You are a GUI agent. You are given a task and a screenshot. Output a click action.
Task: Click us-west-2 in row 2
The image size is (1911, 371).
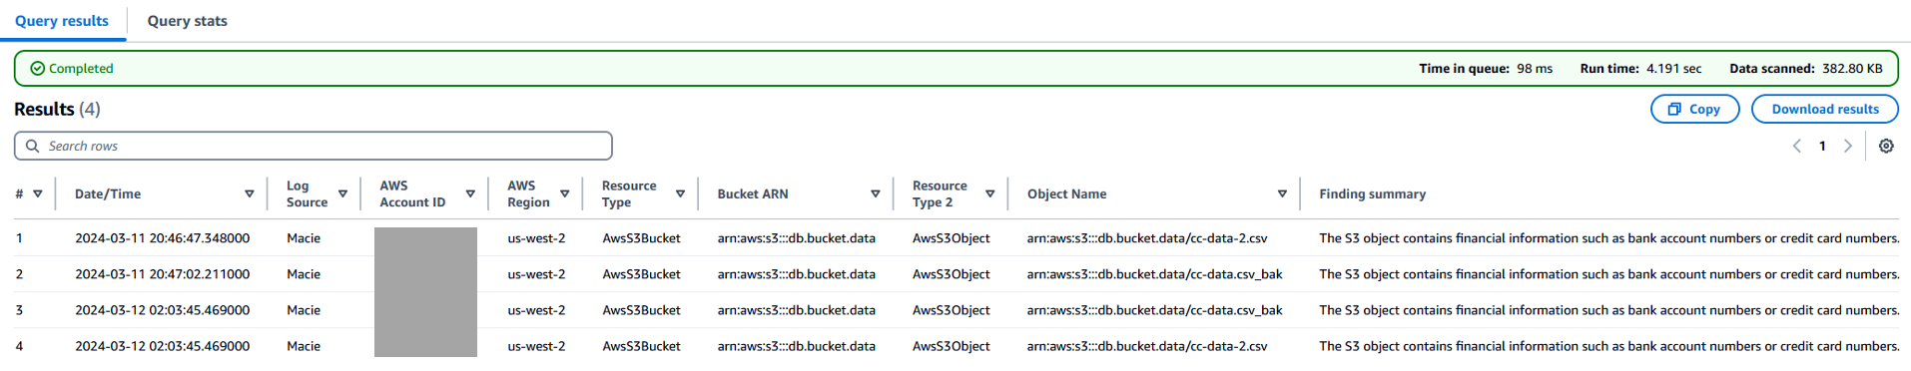click(536, 274)
